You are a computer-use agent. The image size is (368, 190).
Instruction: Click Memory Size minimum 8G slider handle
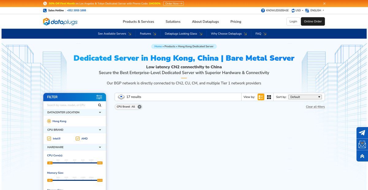point(50,180)
